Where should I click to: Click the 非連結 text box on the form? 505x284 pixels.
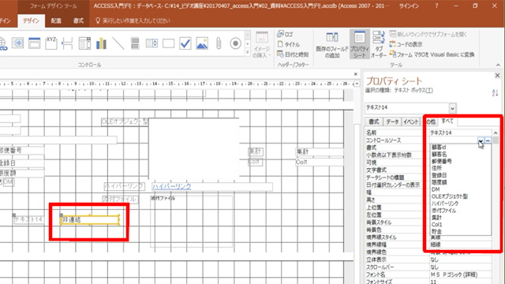pos(90,220)
